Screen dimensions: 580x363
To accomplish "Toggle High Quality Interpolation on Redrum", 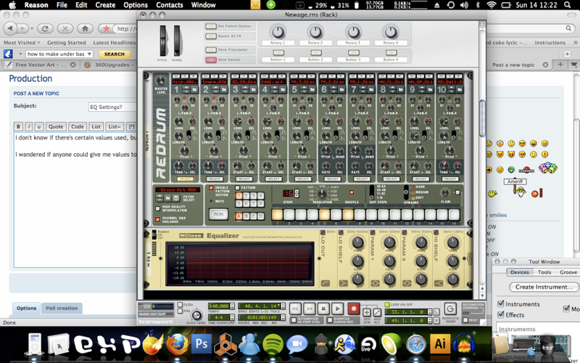I will click(157, 209).
